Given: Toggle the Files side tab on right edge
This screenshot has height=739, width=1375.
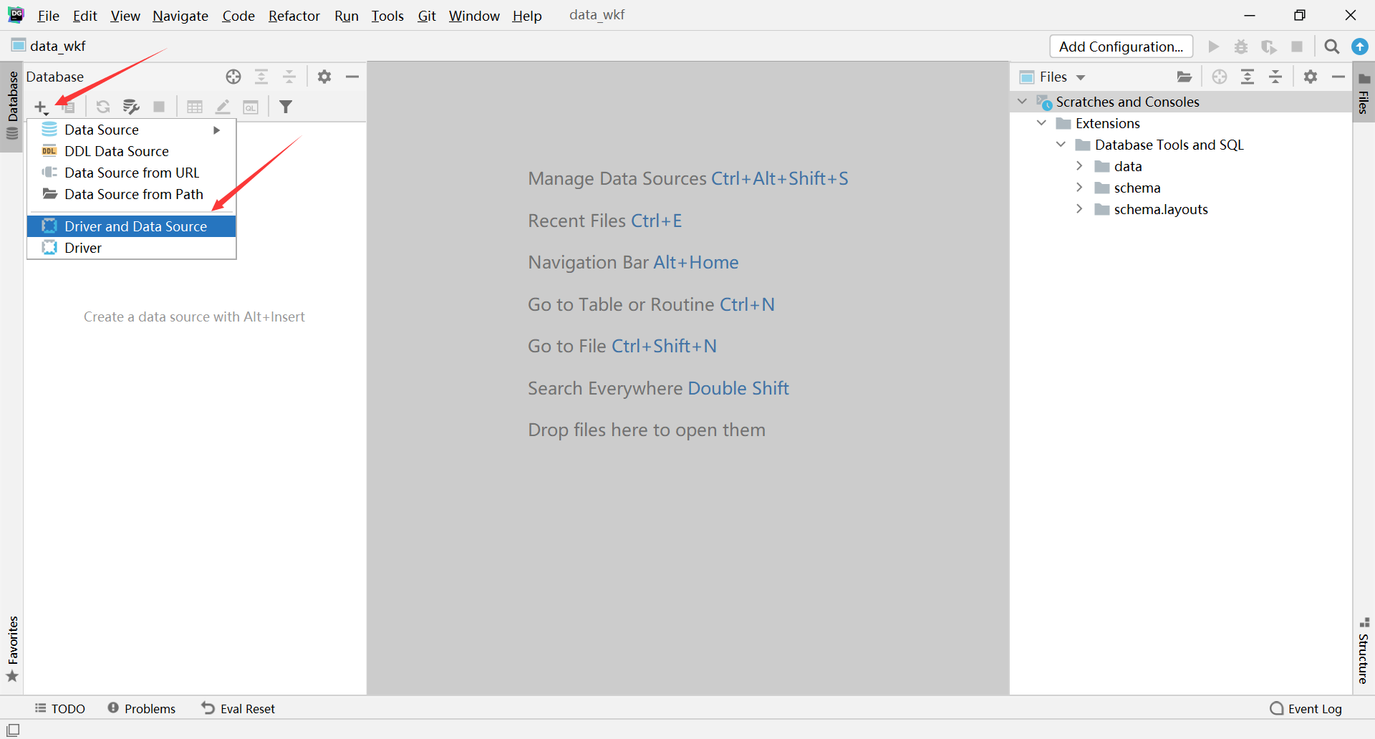Looking at the screenshot, I should click(1364, 93).
